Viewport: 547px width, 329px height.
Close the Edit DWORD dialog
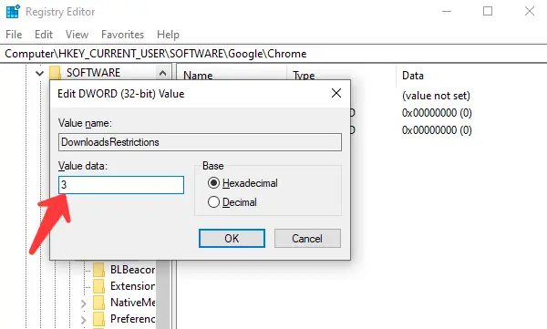pyautogui.click(x=336, y=93)
